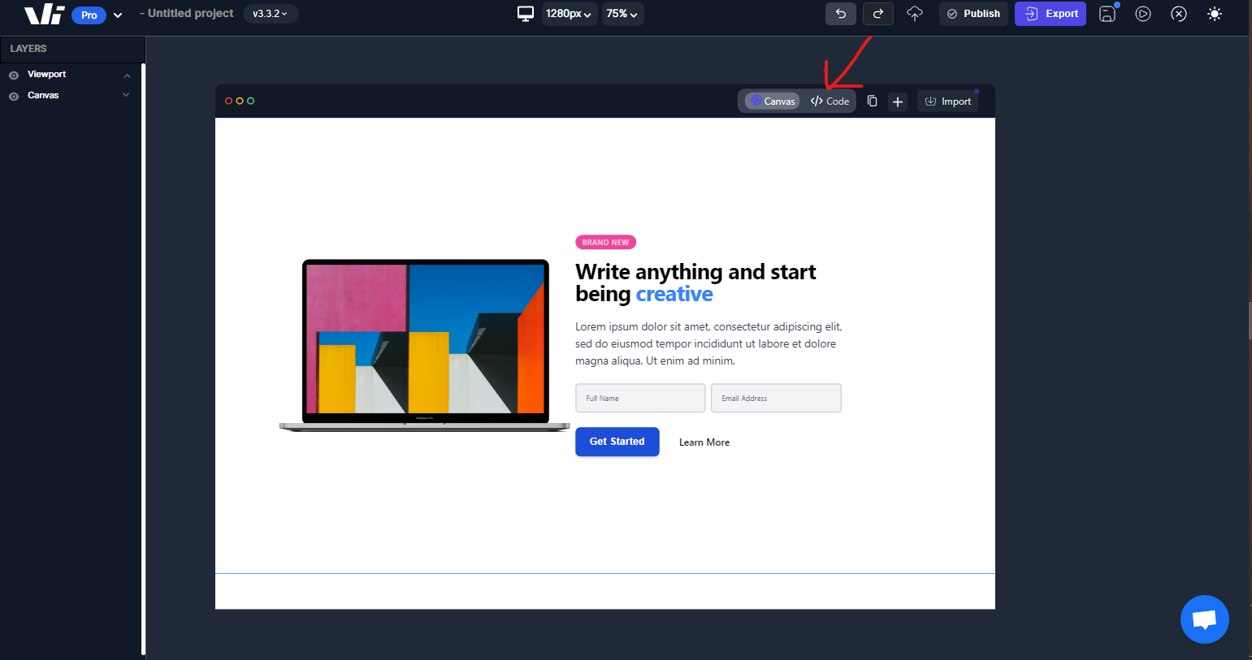Screen dimensions: 1252x660
Task: Redo the last action
Action: [878, 14]
